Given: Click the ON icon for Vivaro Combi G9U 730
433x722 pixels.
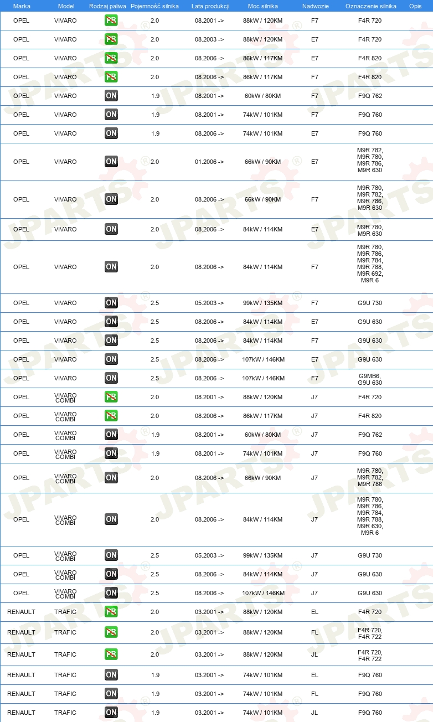Looking at the screenshot, I should (x=111, y=555).
